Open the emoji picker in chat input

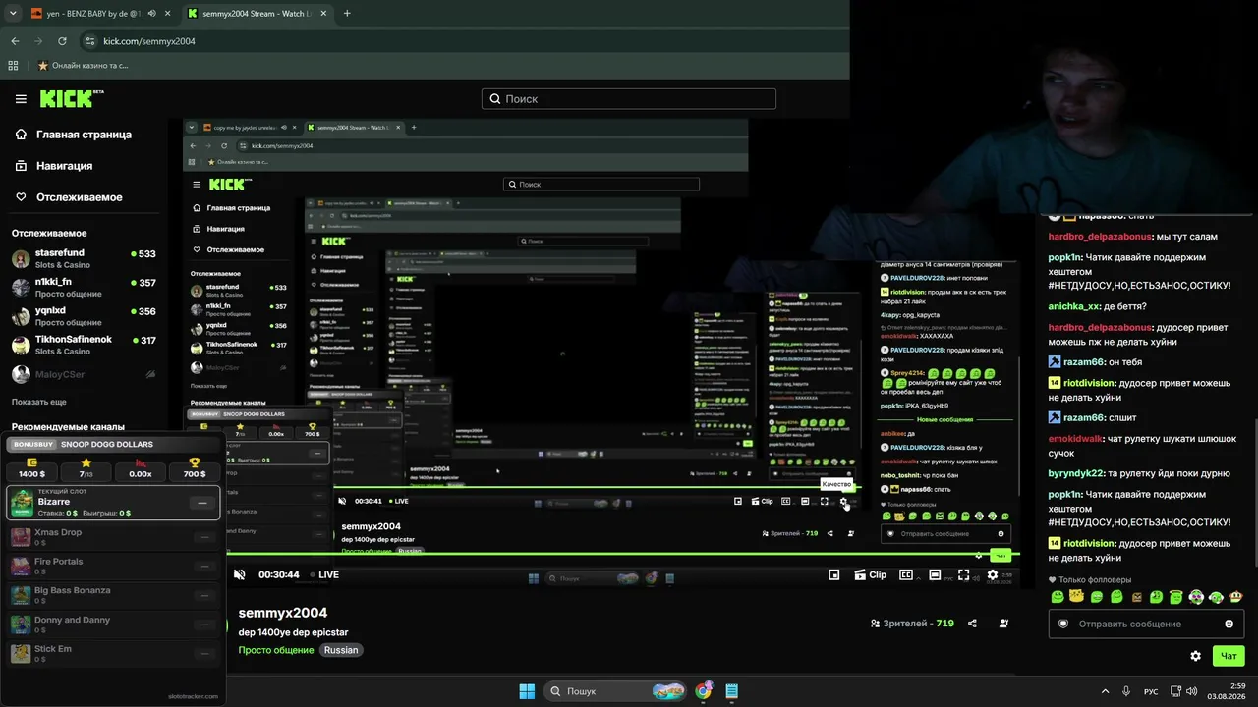pyautogui.click(x=1229, y=624)
